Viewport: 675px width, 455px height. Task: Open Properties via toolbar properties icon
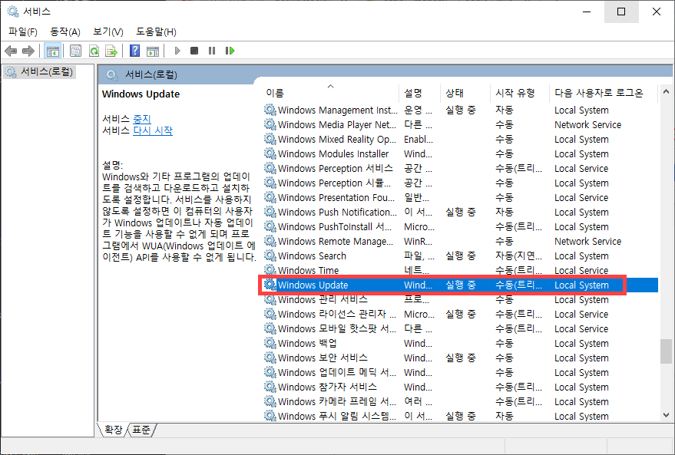(75, 51)
